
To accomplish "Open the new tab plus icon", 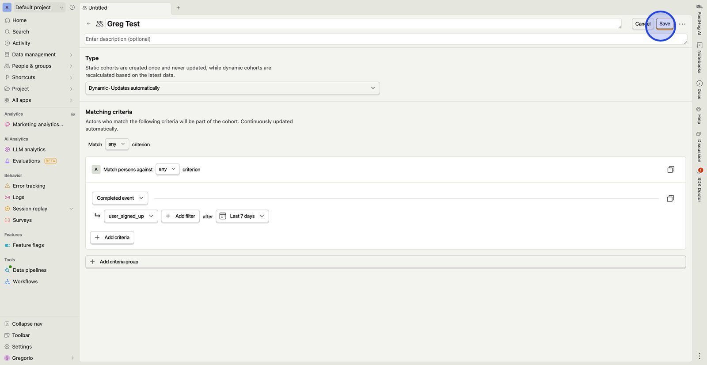I will (178, 8).
